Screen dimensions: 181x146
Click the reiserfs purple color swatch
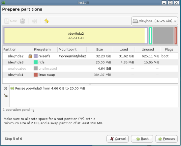[36, 56]
